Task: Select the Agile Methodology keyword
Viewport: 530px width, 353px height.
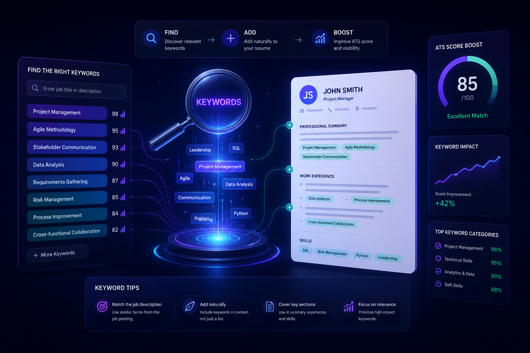Action: point(67,130)
